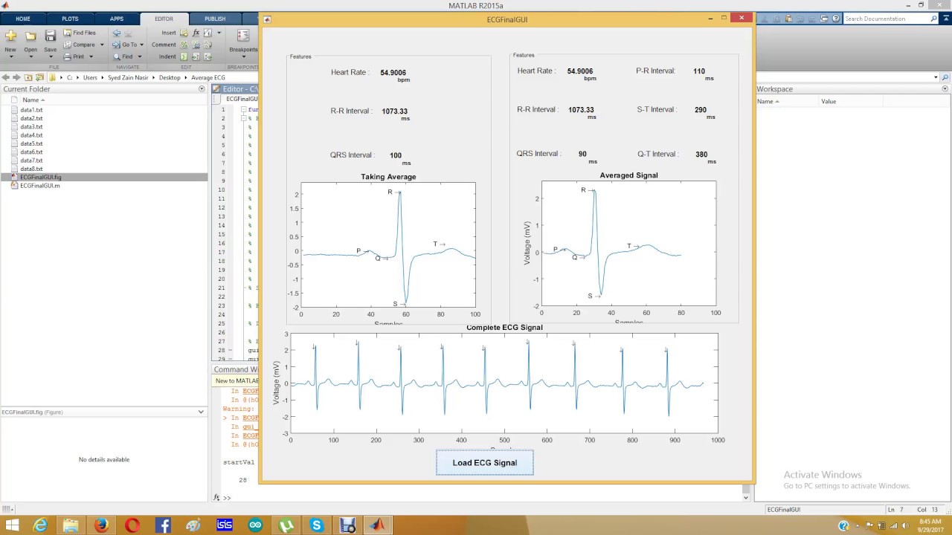Click the Complete ECG Signal plot
Image resolution: width=952 pixels, height=535 pixels.
point(504,383)
